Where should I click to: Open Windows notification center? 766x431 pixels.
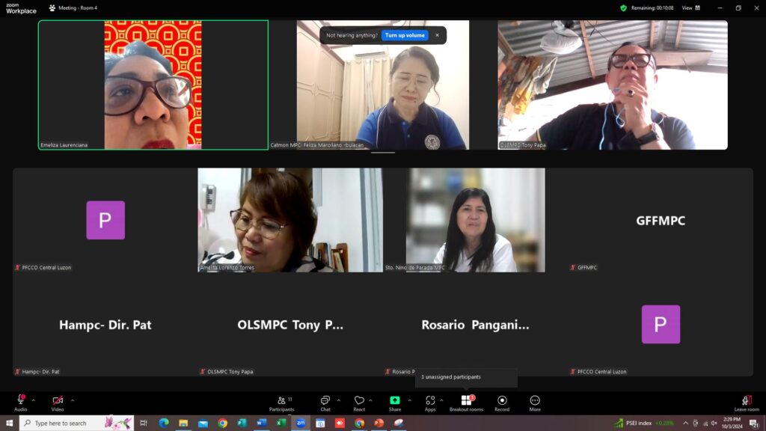click(x=755, y=424)
